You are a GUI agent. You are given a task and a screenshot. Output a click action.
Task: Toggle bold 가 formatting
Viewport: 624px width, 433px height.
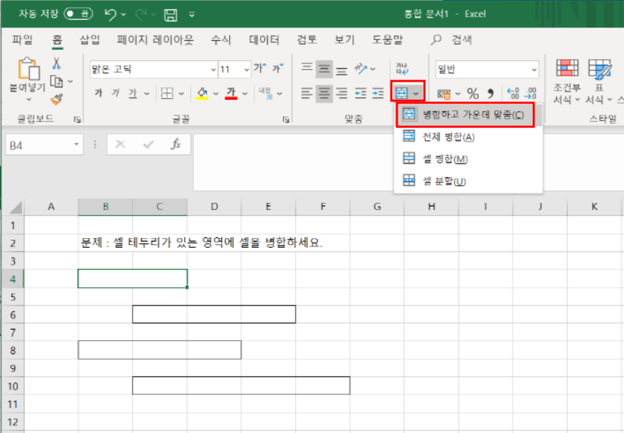point(98,94)
